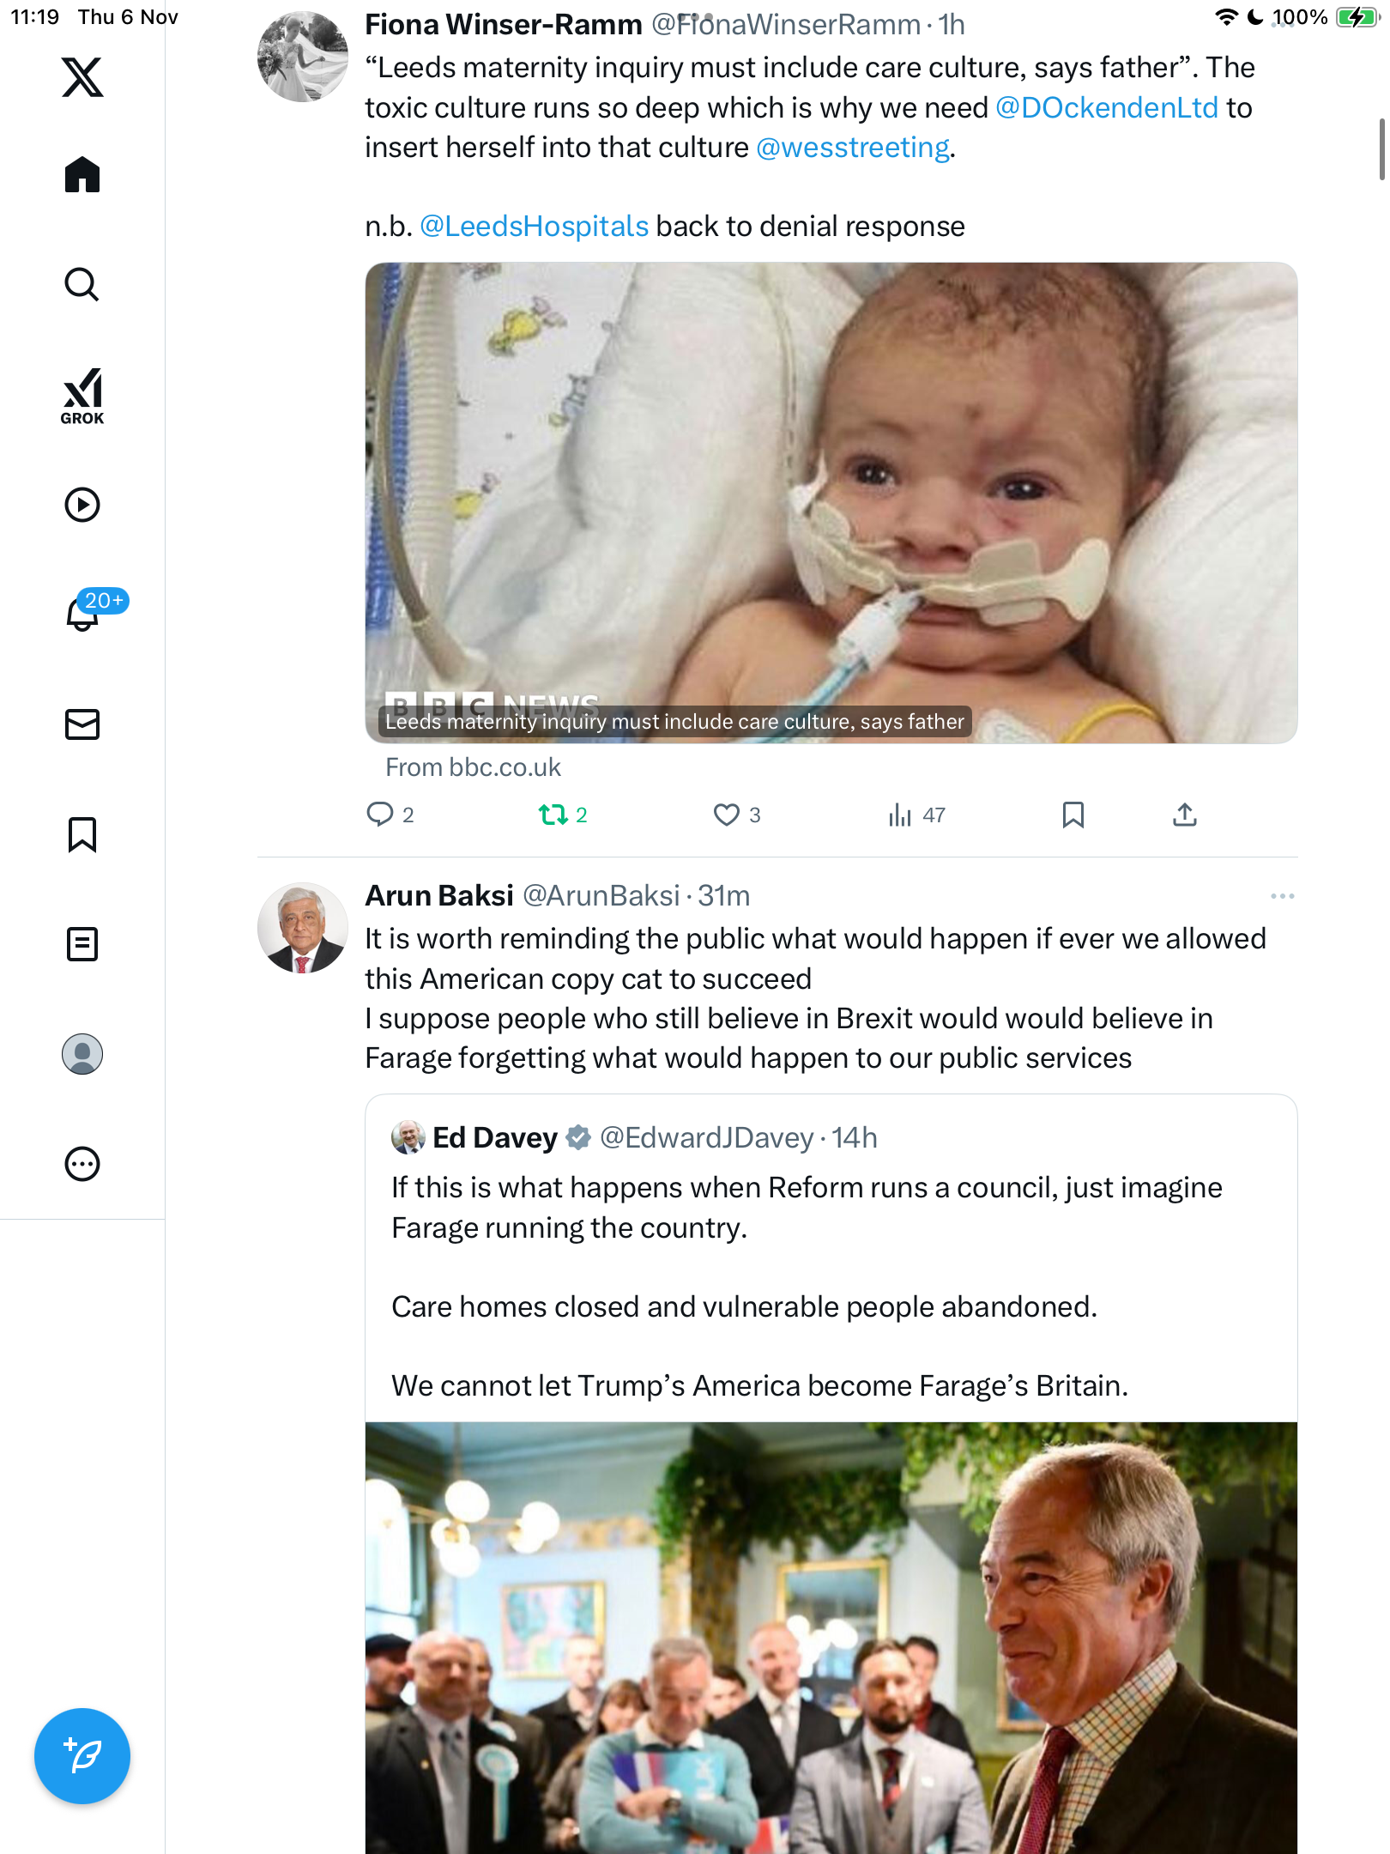1390x1854 pixels.
Task: Open your profile from the sidebar
Action: (82, 1054)
